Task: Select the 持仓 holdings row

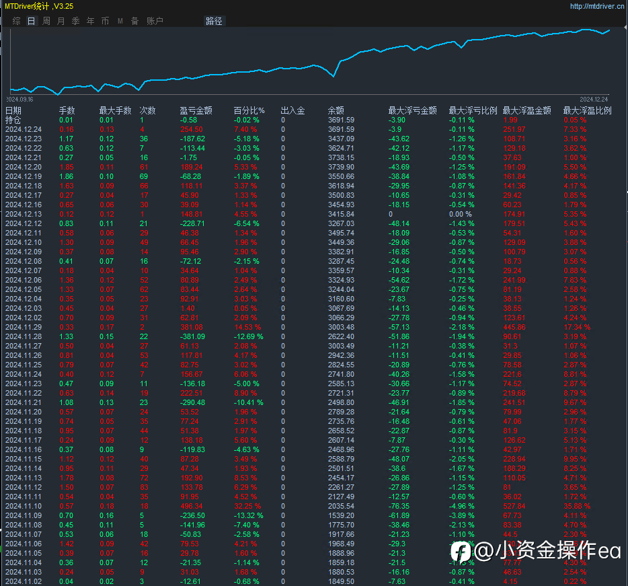Action: pos(13,120)
